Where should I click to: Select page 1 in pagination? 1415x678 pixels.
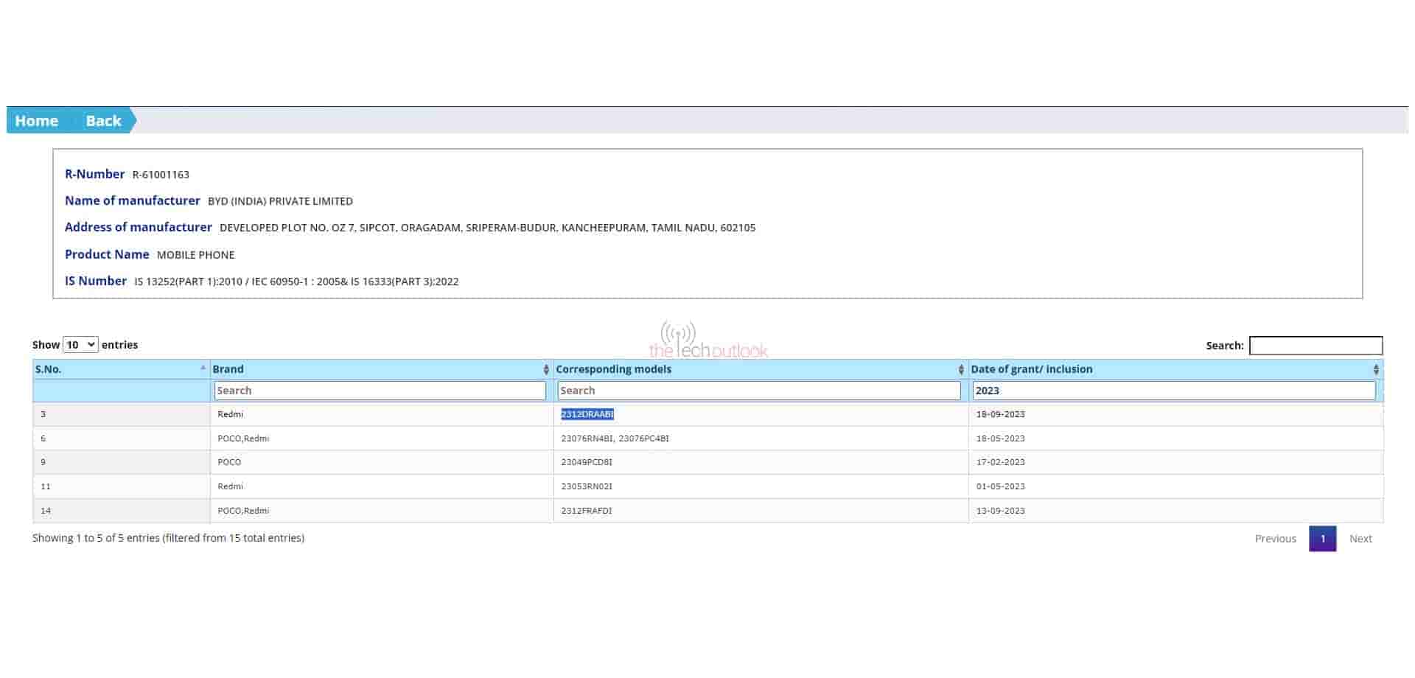pyautogui.click(x=1323, y=539)
